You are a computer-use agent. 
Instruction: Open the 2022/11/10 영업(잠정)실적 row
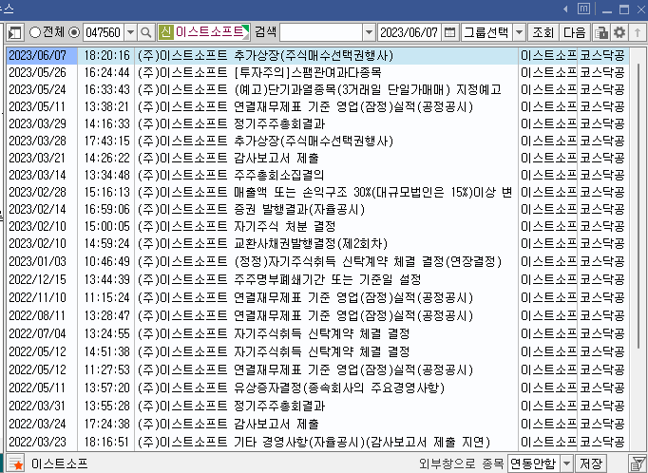pos(317,298)
